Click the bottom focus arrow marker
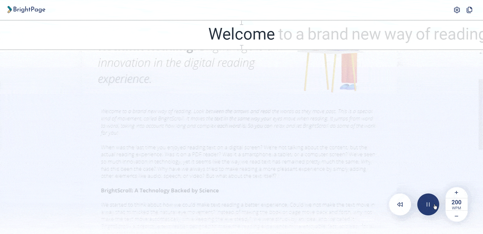 pyautogui.click(x=241, y=47)
